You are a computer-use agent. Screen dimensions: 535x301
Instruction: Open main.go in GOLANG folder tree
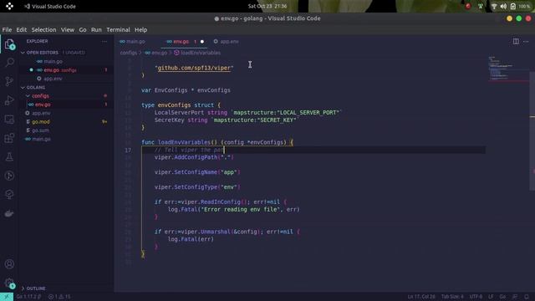click(65, 139)
